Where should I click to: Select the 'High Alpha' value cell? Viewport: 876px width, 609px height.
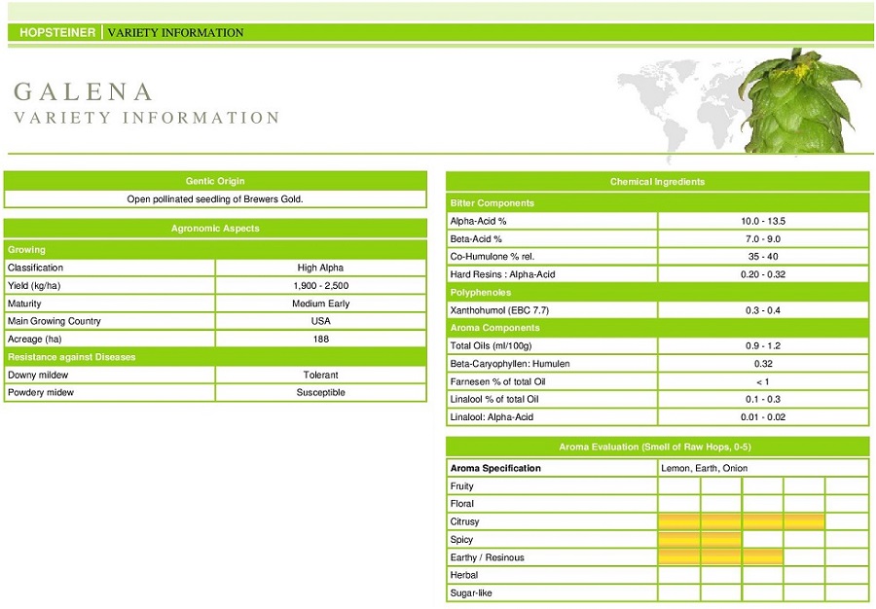click(x=320, y=268)
